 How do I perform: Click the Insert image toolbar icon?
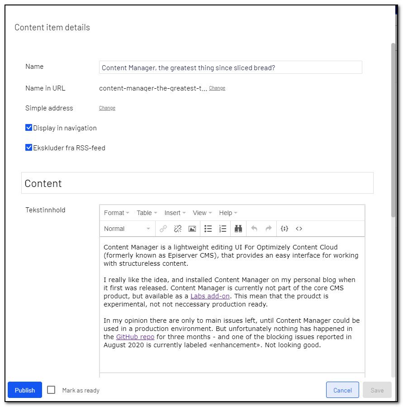coord(192,229)
